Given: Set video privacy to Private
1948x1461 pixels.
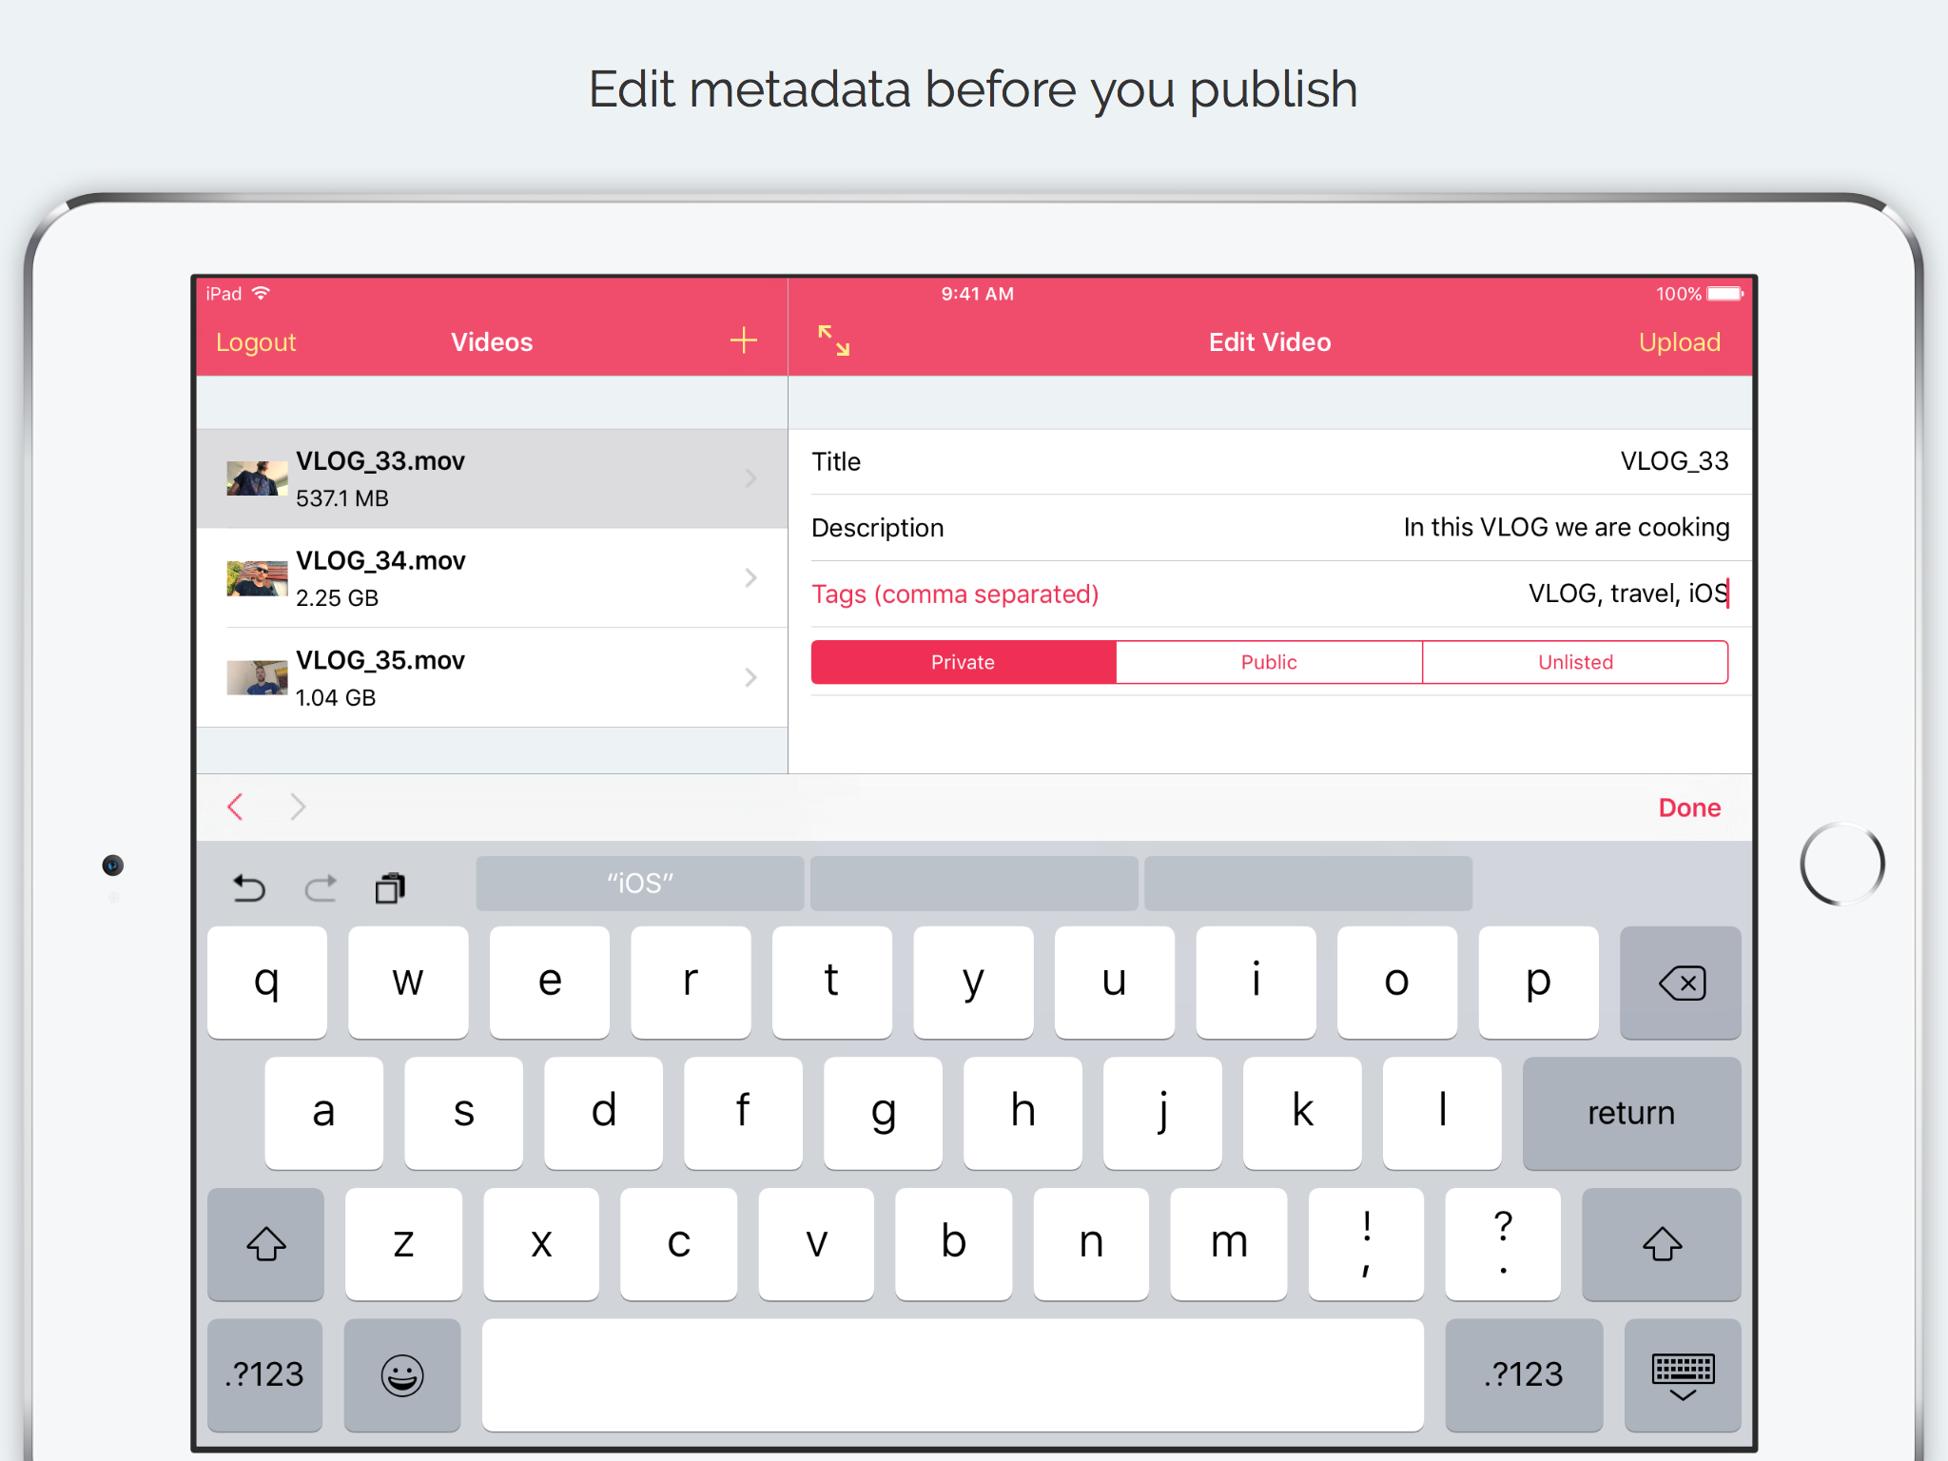Looking at the screenshot, I should point(964,662).
